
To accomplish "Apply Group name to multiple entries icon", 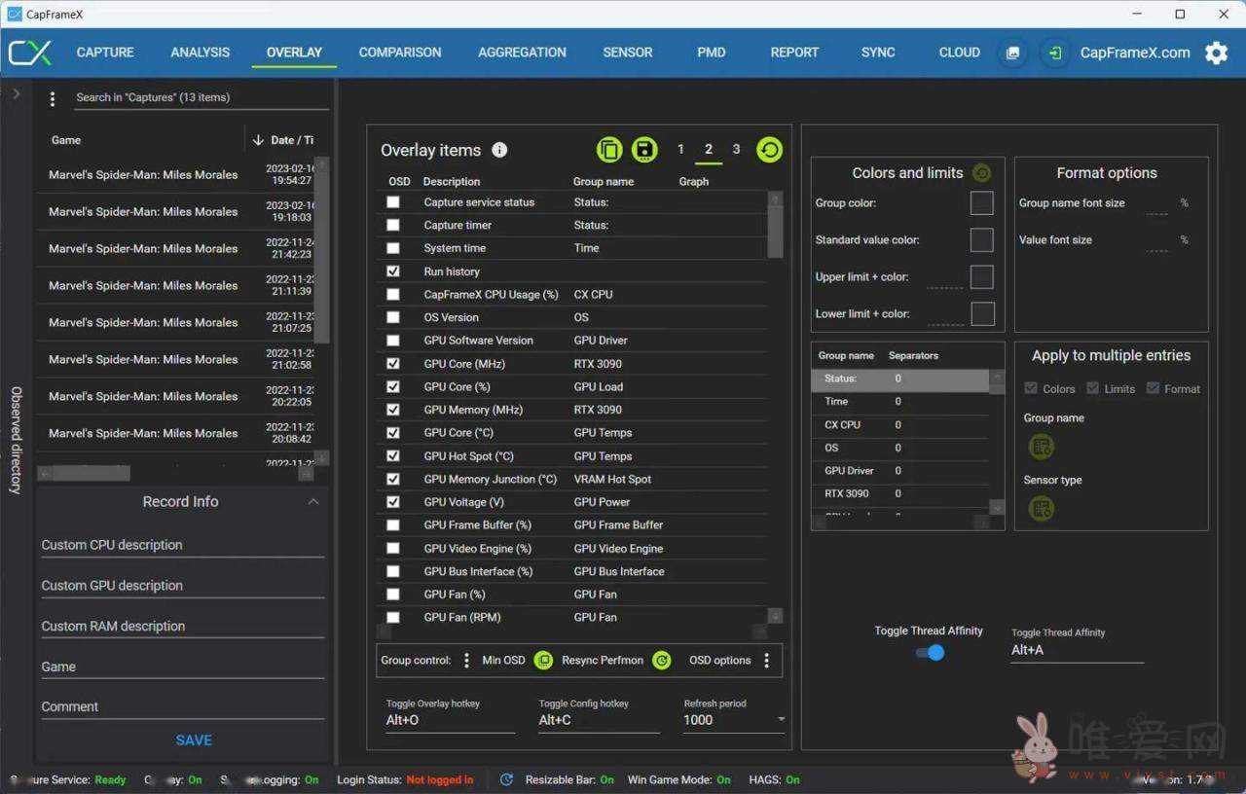I will pos(1042,447).
